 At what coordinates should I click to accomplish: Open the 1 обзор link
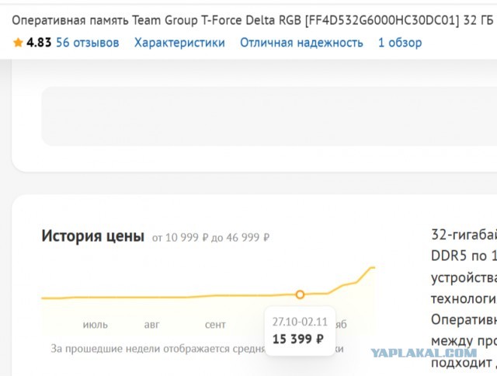(x=400, y=43)
